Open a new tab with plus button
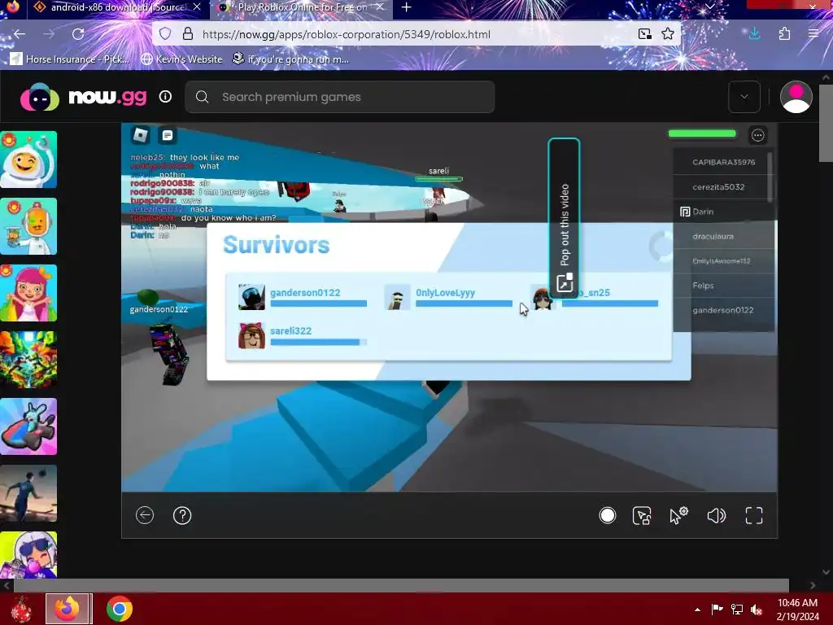The height and width of the screenshot is (625, 833). pyautogui.click(x=407, y=7)
